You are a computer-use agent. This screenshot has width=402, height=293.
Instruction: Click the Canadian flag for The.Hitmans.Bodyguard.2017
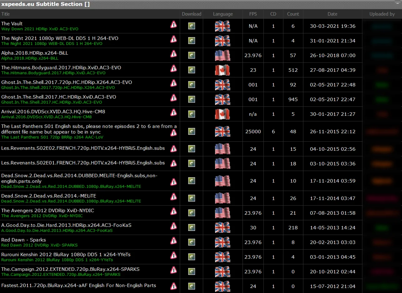tap(223, 70)
